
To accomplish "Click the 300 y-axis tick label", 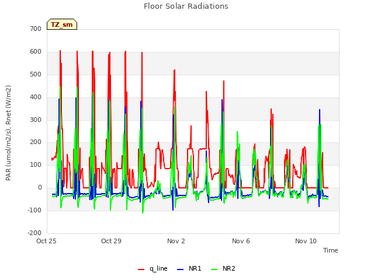I will click(36, 120).
